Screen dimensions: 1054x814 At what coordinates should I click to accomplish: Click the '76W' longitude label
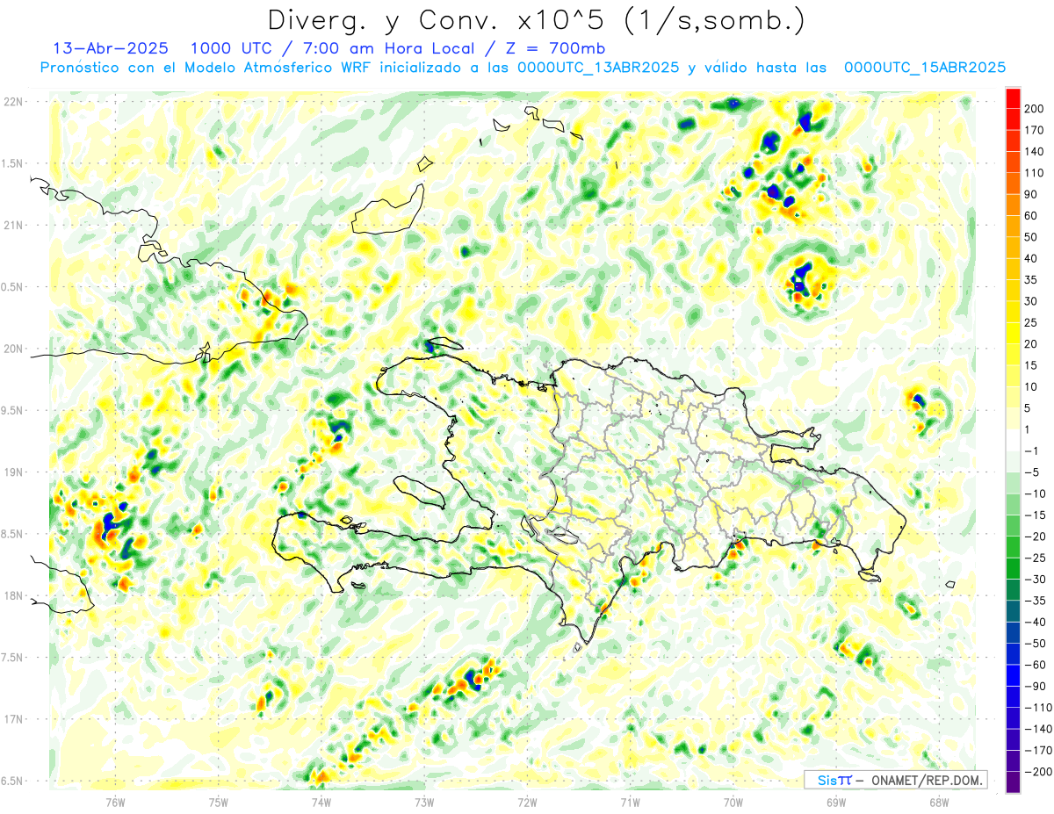tap(115, 802)
